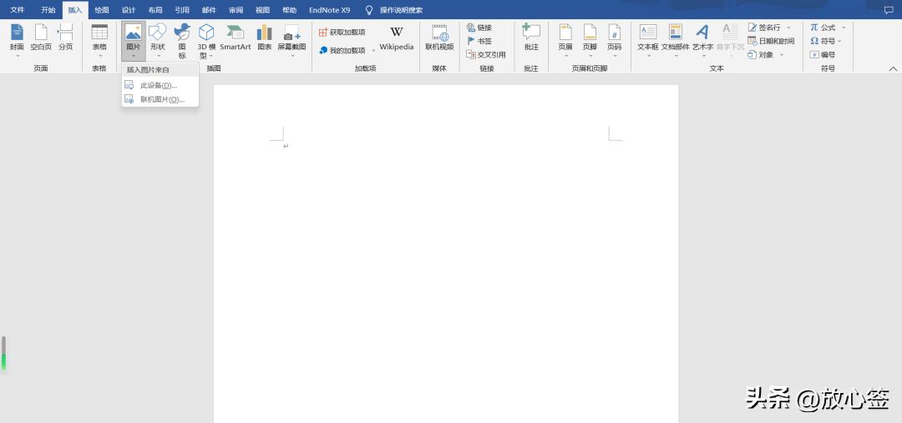
Task: Switch to the Draw (绘图) tab
Action: (x=102, y=10)
